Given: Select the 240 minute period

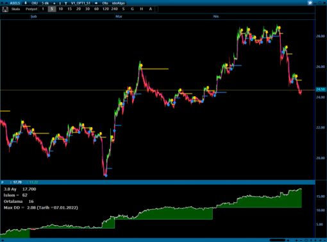Looking at the screenshot, I should (114, 9).
